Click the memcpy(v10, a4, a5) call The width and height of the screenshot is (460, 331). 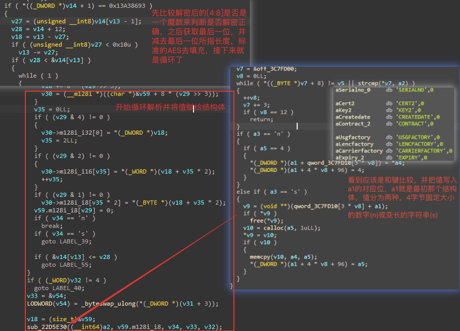(283, 257)
